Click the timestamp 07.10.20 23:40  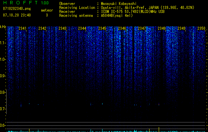pos(17,15)
